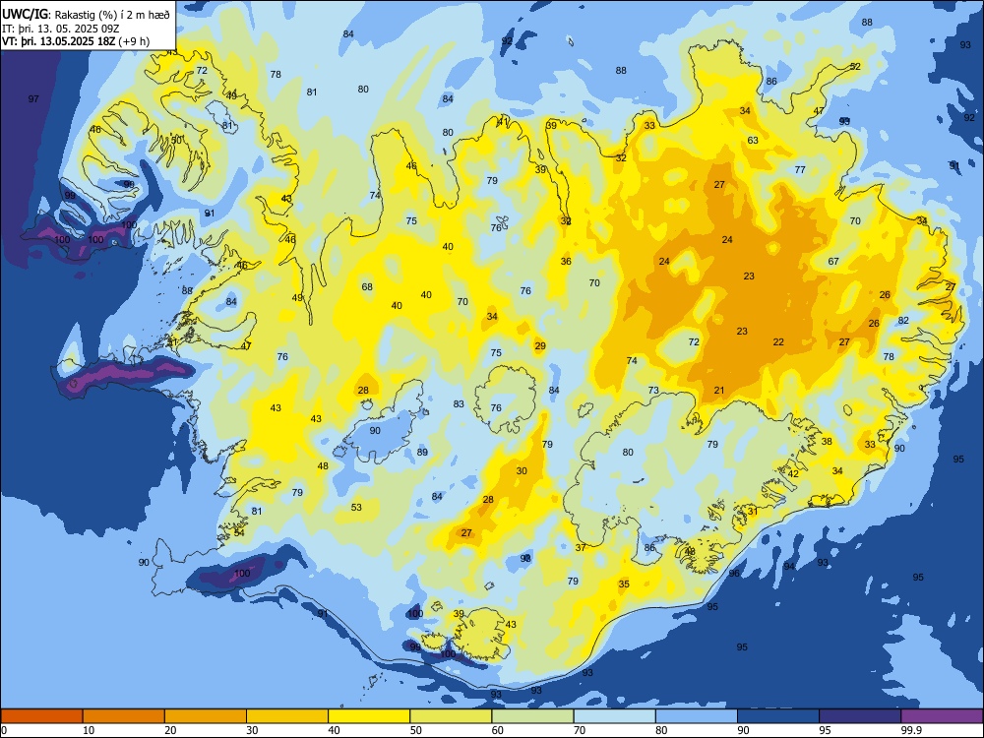Pick the 40–50 bright yellow legend swatch
Viewport: 984px width, 738px height.
pyautogui.click(x=369, y=716)
